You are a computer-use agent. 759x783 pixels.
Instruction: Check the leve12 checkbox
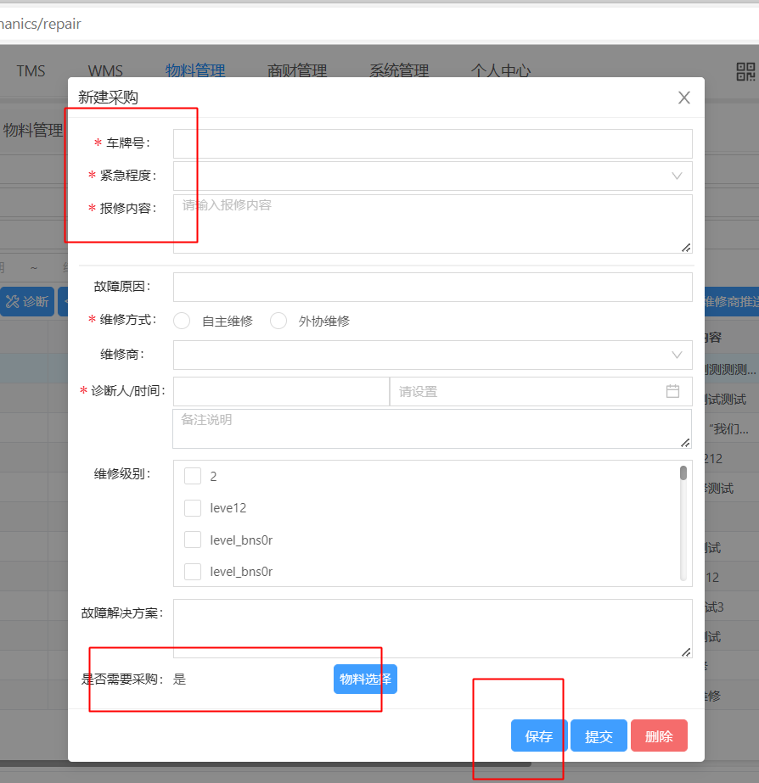(x=193, y=508)
